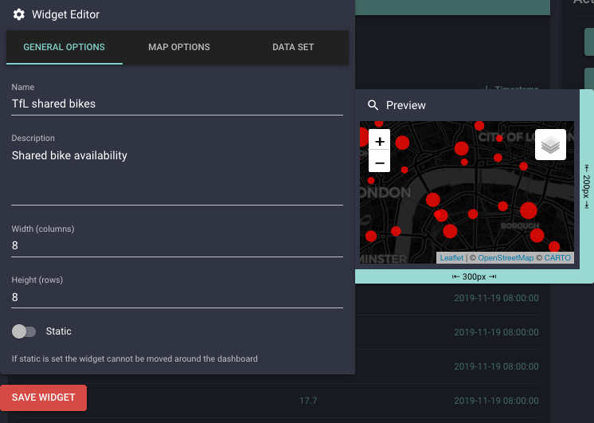Open the Data Set tab

click(x=293, y=47)
